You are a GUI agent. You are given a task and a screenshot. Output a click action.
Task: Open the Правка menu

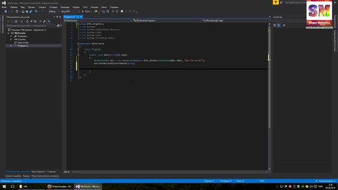tap(14, 7)
